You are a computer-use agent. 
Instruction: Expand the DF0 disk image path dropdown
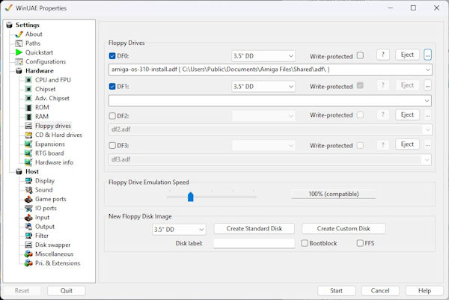tap(427, 70)
